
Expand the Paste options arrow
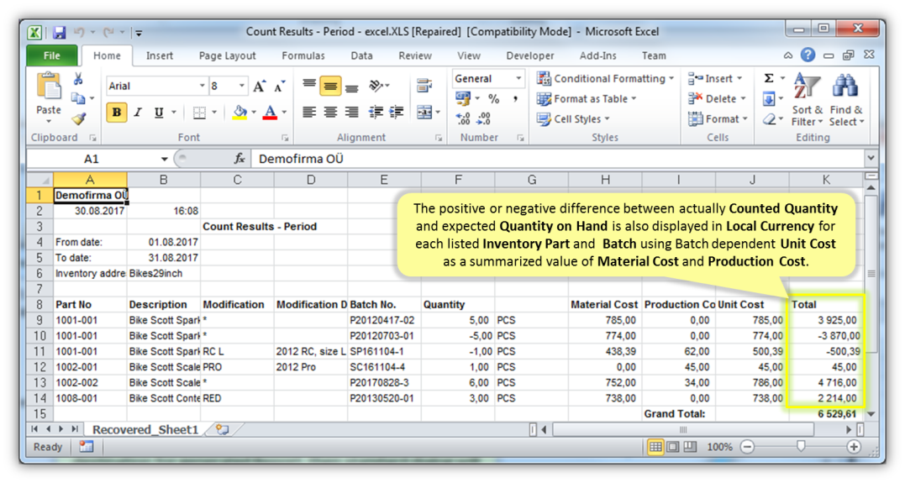pos(49,122)
